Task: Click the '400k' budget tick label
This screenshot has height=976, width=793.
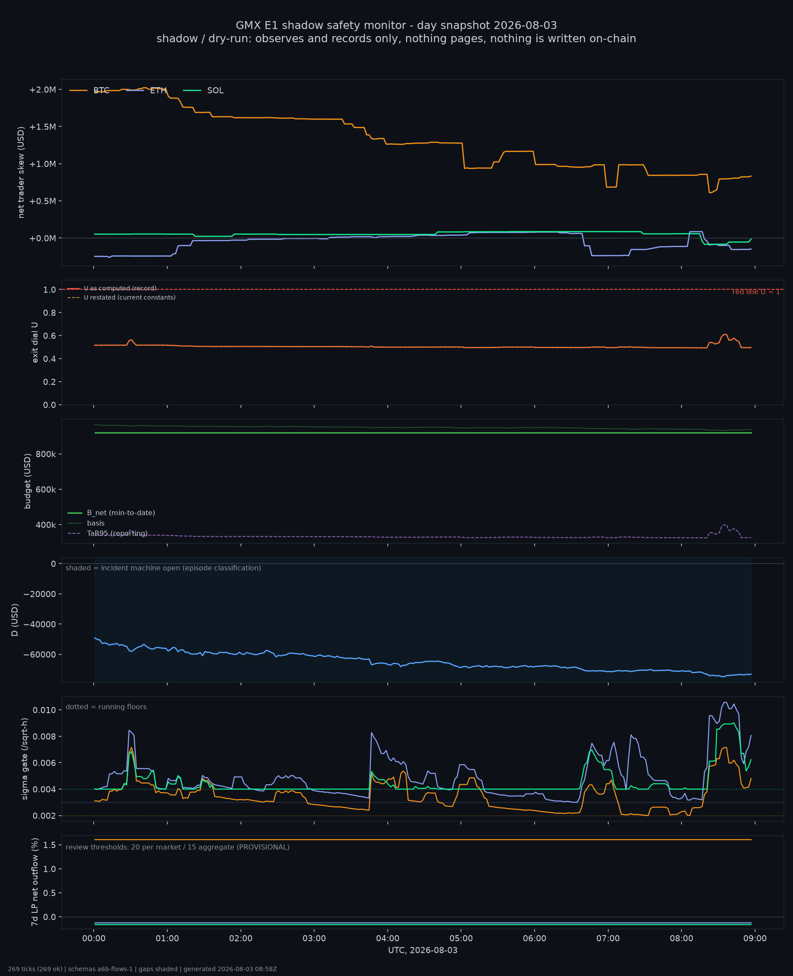Action: (x=46, y=525)
